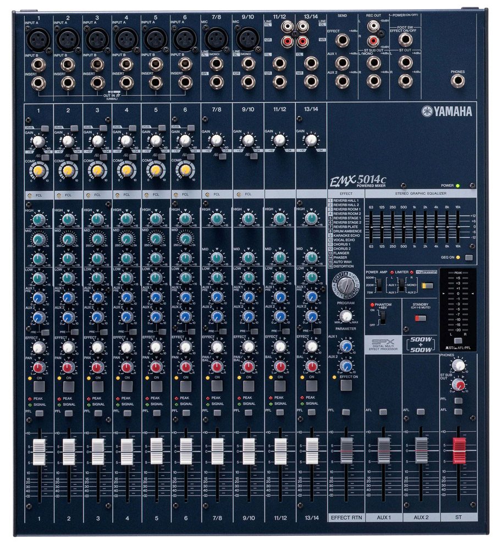This screenshot has width=503, height=550.
Task: Click channel 13/14 GAIN knob
Action: (x=311, y=140)
